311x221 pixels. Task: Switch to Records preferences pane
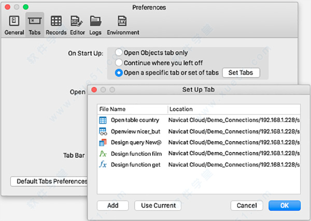coord(56,25)
